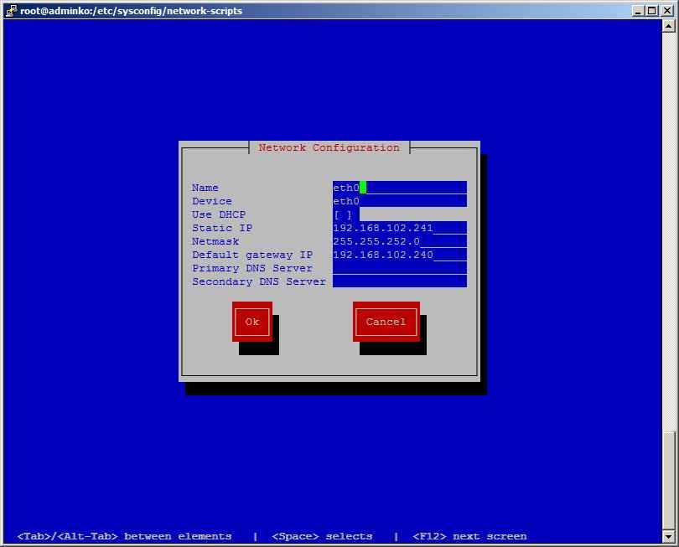Click the Default gateway IP field
The height and width of the screenshot is (547, 679).
pyautogui.click(x=399, y=255)
